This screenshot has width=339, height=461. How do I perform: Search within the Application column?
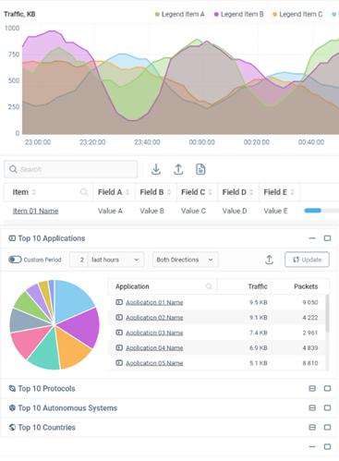[209, 286]
